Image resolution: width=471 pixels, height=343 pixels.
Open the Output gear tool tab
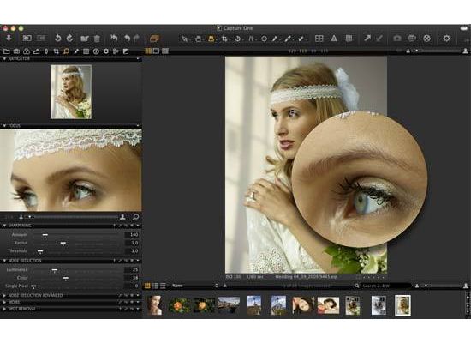click(105, 51)
